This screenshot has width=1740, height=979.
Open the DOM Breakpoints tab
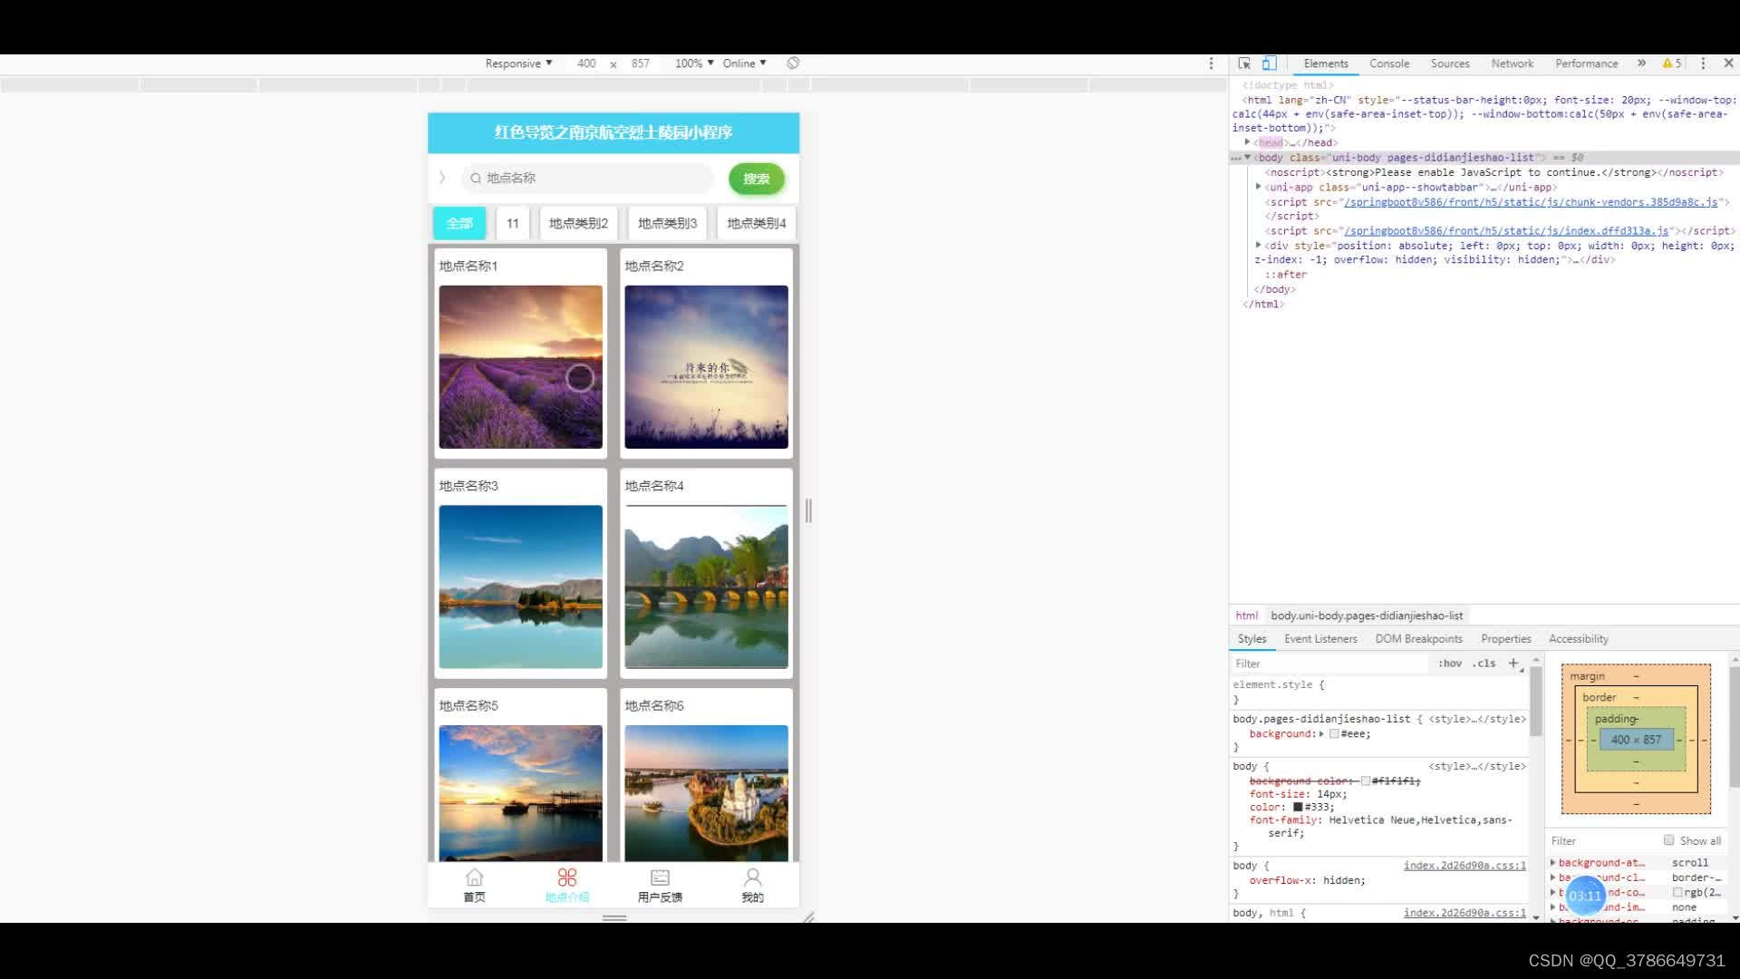pyautogui.click(x=1419, y=639)
